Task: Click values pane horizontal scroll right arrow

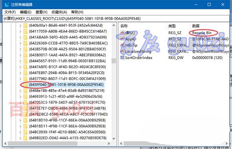Action: click(227, 144)
